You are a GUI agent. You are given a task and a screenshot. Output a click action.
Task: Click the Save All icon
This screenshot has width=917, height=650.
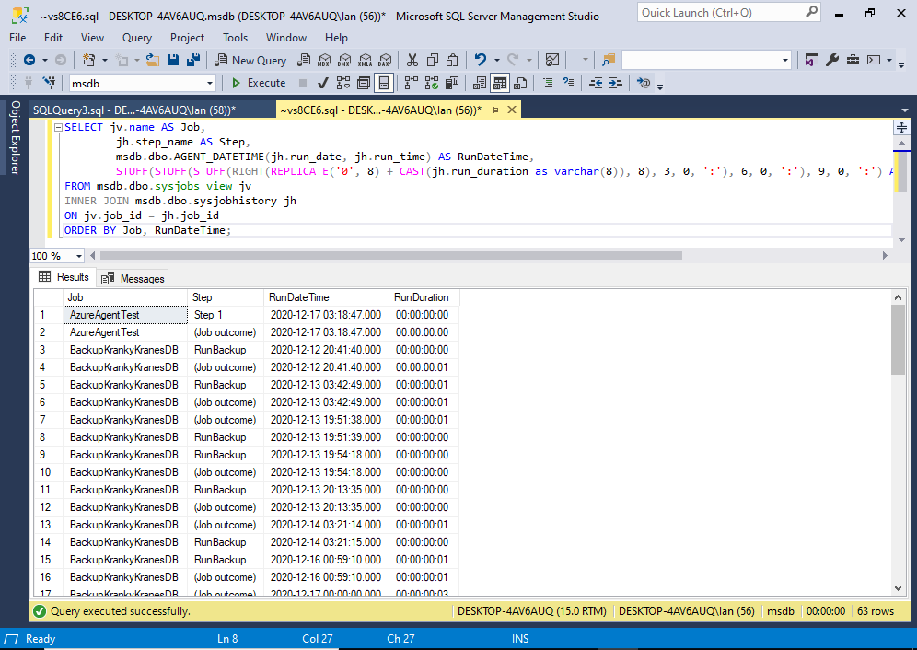point(193,60)
